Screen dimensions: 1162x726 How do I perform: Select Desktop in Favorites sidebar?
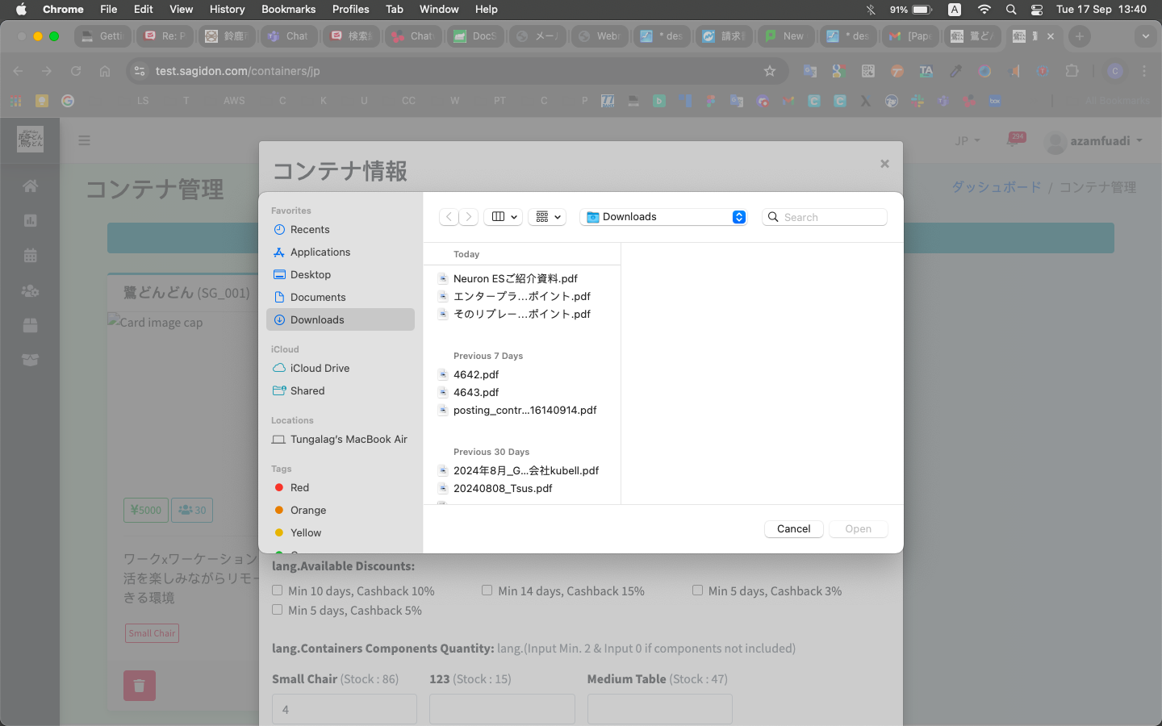point(311,275)
